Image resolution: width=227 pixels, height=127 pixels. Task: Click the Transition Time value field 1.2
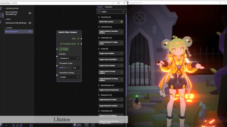(x=76, y=67)
